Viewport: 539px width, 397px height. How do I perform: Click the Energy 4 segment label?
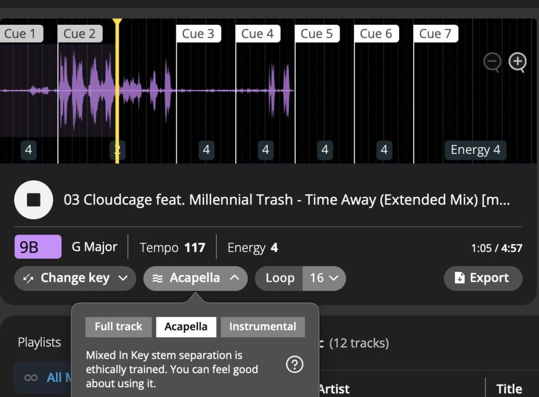(x=475, y=150)
